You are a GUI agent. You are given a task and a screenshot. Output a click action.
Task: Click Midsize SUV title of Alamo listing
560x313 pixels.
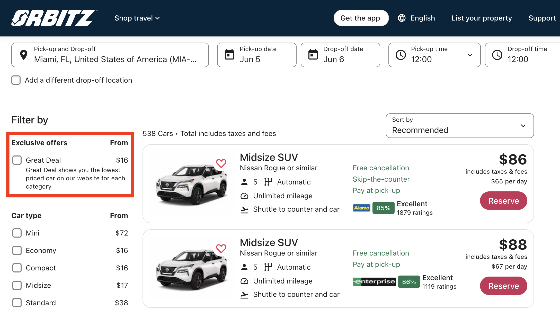tap(269, 157)
